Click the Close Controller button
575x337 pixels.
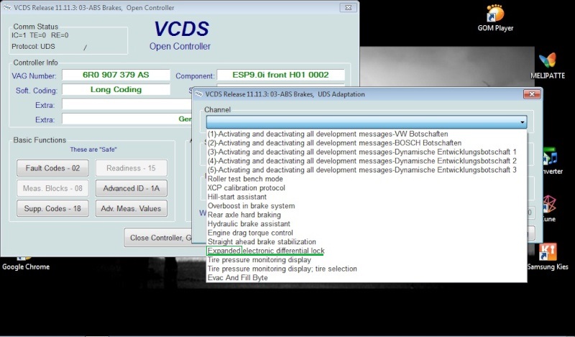coord(158,238)
